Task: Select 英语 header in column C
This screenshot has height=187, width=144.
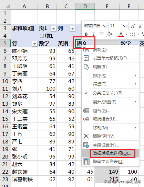Action: pos(66,43)
